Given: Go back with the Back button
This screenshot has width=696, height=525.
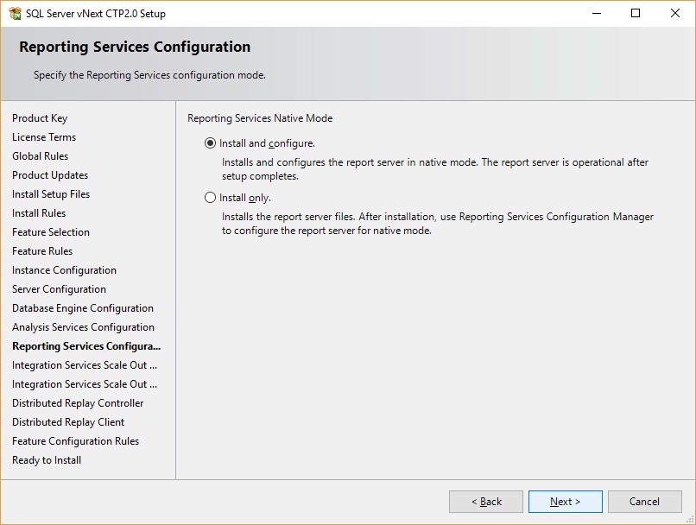Looking at the screenshot, I should (486, 502).
